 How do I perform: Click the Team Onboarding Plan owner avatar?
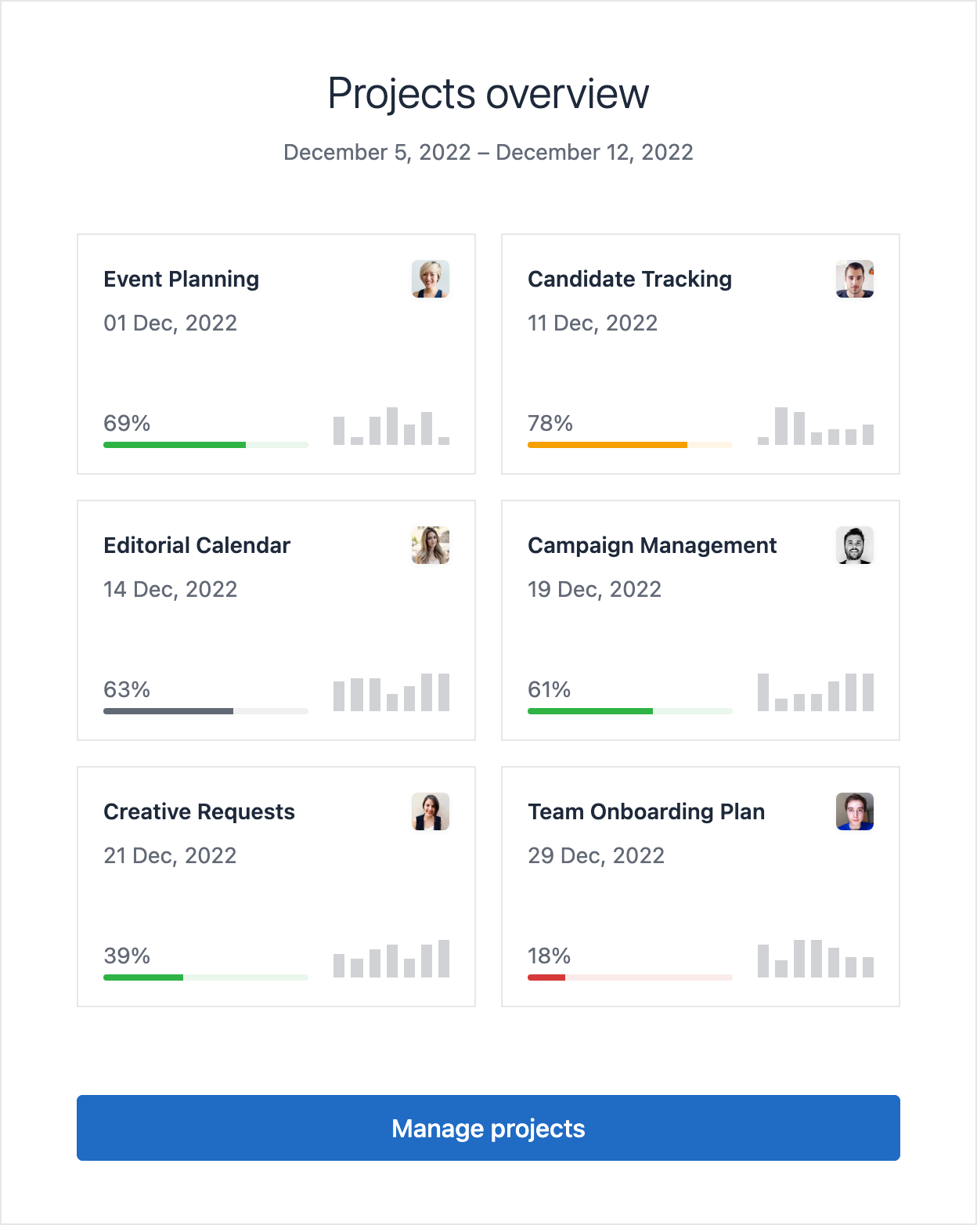[x=856, y=811]
